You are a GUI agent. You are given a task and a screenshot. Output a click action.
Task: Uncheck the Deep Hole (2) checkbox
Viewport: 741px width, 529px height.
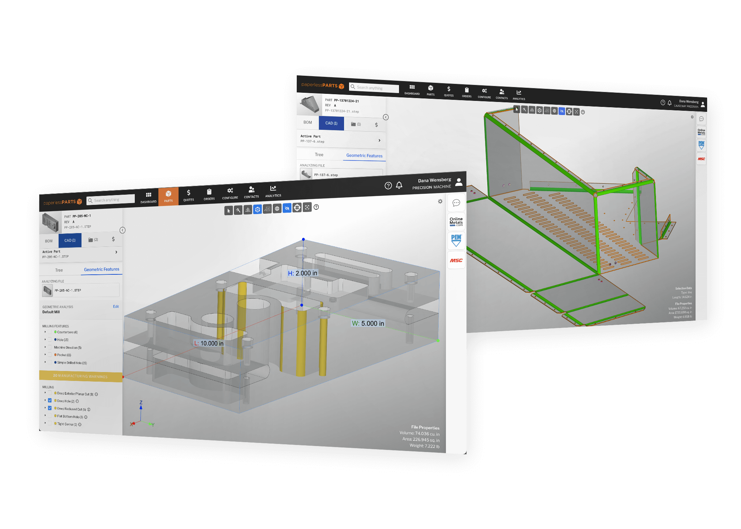click(50, 400)
